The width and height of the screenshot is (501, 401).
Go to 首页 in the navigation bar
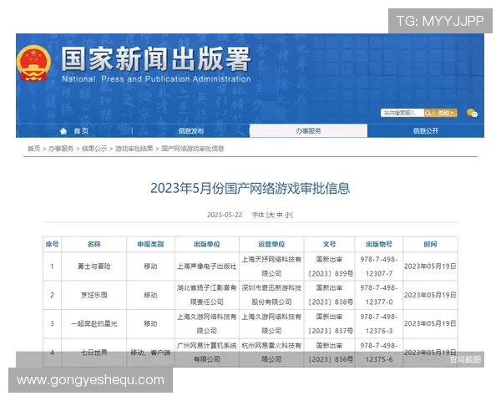(81, 131)
